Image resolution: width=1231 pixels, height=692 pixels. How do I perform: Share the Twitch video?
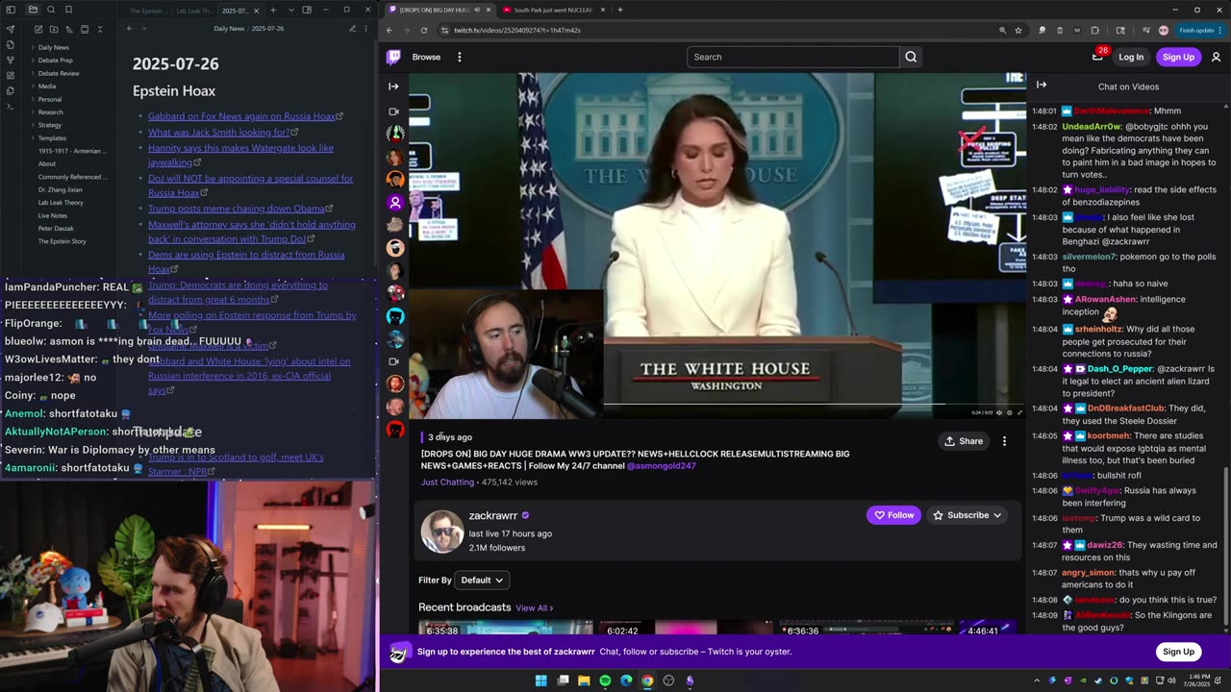tap(964, 441)
